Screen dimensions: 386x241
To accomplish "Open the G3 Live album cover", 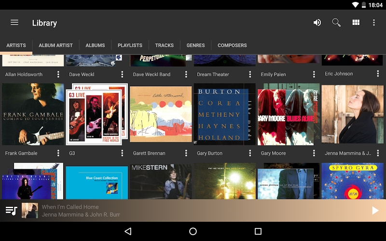I will [x=97, y=114].
